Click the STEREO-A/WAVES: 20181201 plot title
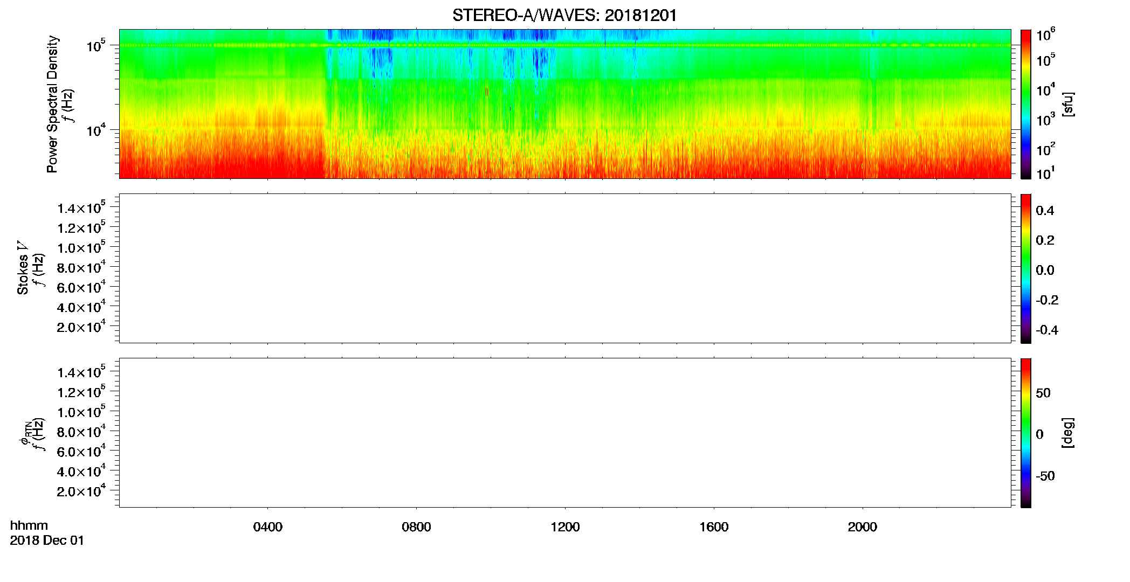1130x582 pixels. 564,16
